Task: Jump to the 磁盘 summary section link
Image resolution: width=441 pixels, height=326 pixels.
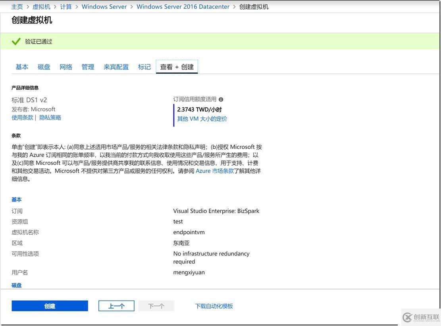Action: point(16,285)
